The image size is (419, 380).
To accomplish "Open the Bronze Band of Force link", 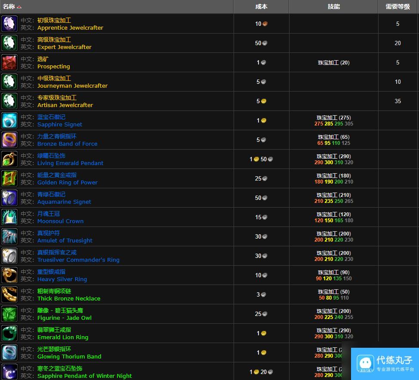I will (68, 144).
